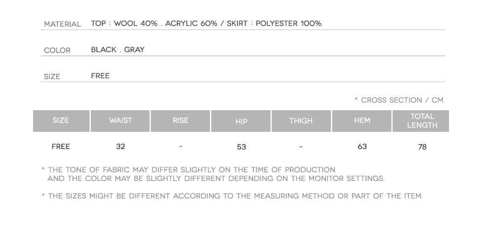Select the FREE size value under COLOR

[100, 76]
